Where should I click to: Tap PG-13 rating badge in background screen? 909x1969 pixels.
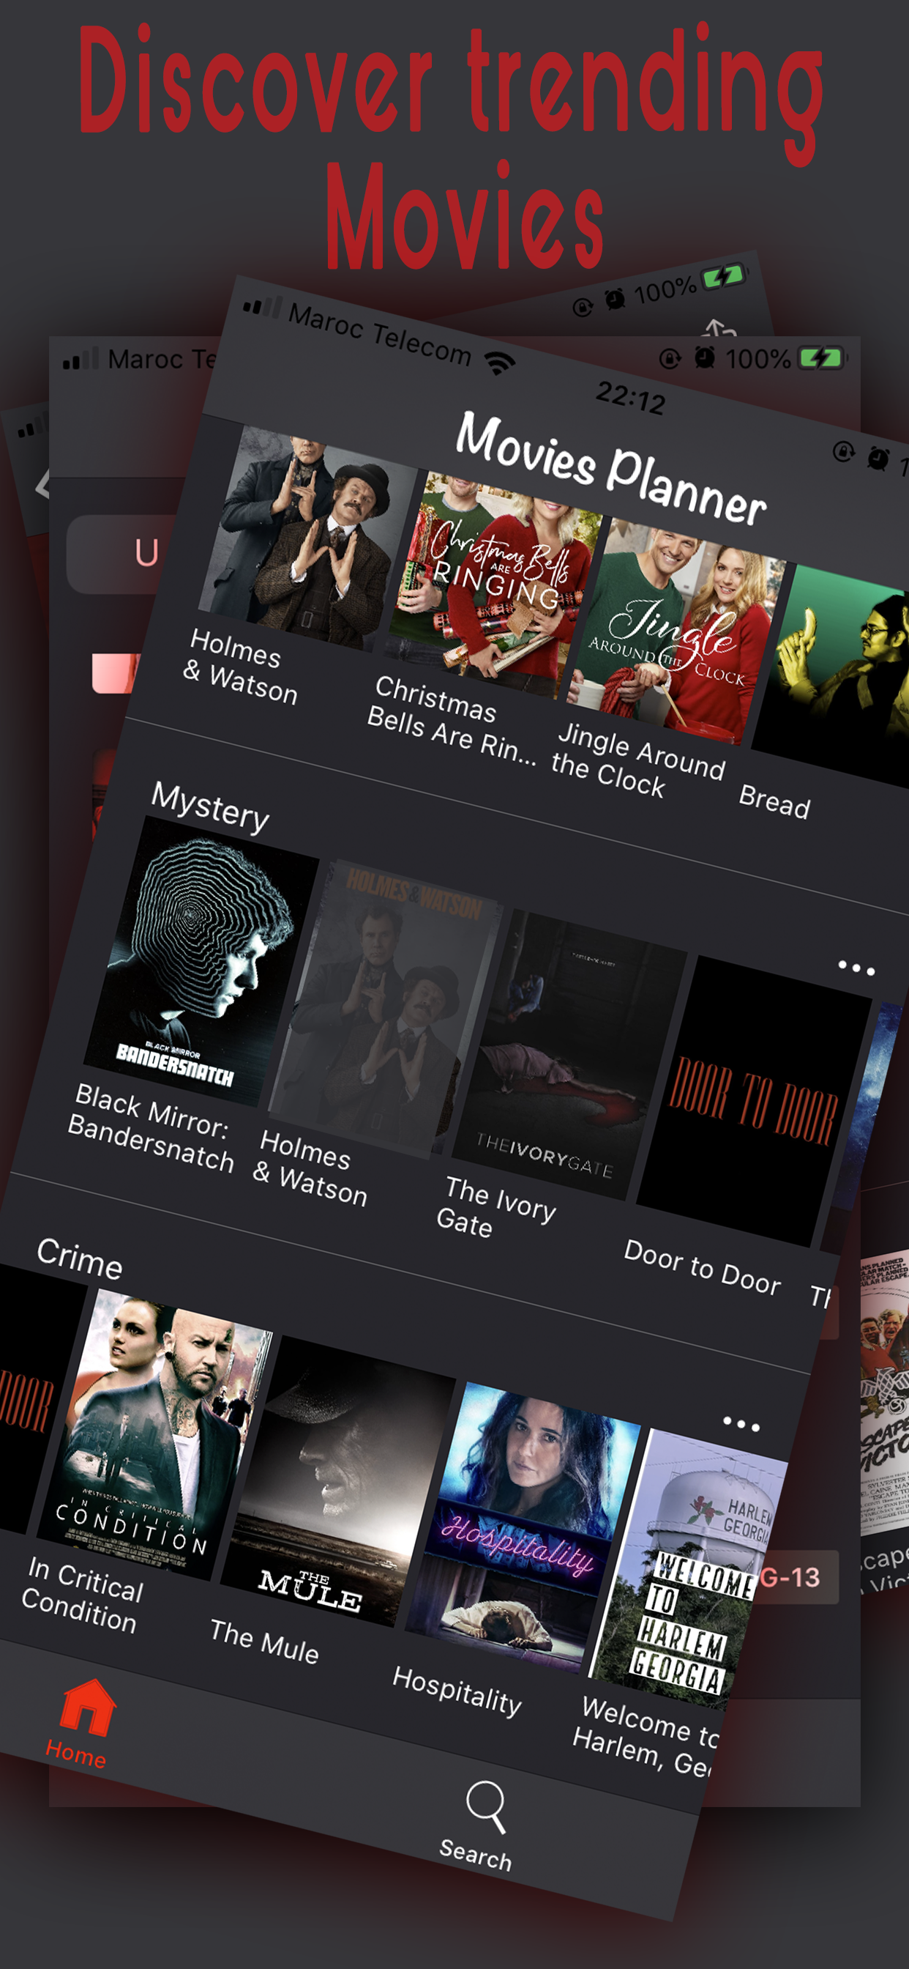pyautogui.click(x=798, y=1577)
